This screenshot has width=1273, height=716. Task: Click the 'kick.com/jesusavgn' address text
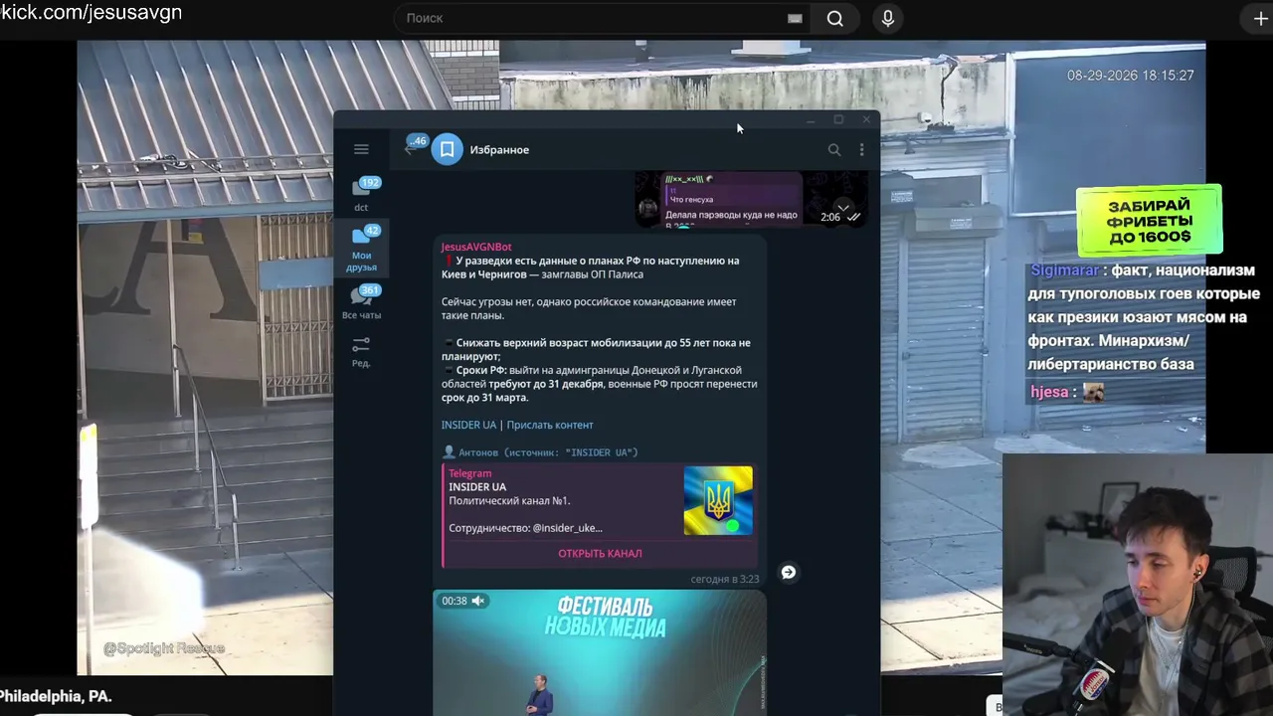coord(91,13)
